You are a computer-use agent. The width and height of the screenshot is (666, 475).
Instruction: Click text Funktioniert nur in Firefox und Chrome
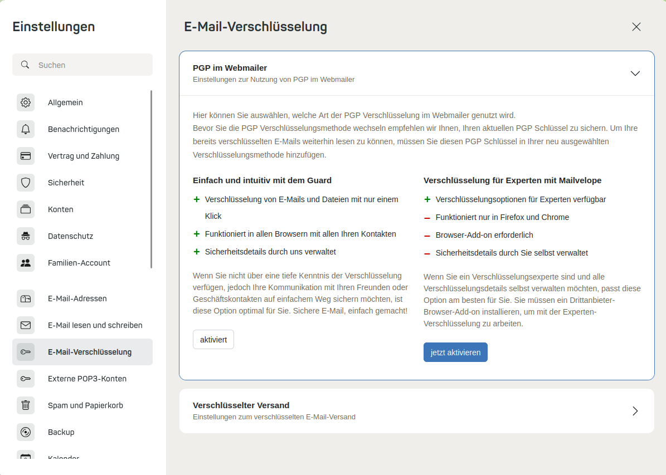point(502,217)
